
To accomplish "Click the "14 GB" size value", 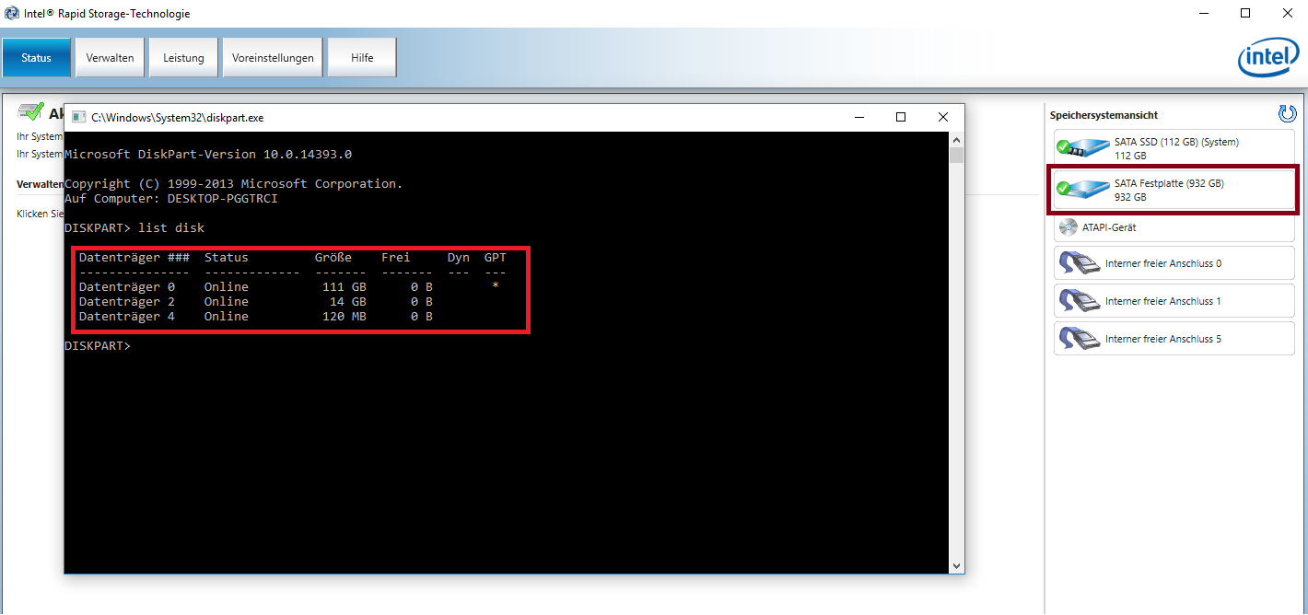I will pos(348,301).
